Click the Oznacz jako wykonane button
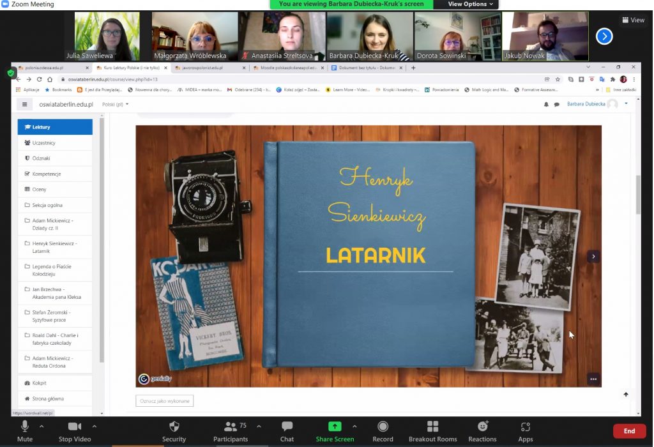This screenshot has height=447, width=654. 164,401
